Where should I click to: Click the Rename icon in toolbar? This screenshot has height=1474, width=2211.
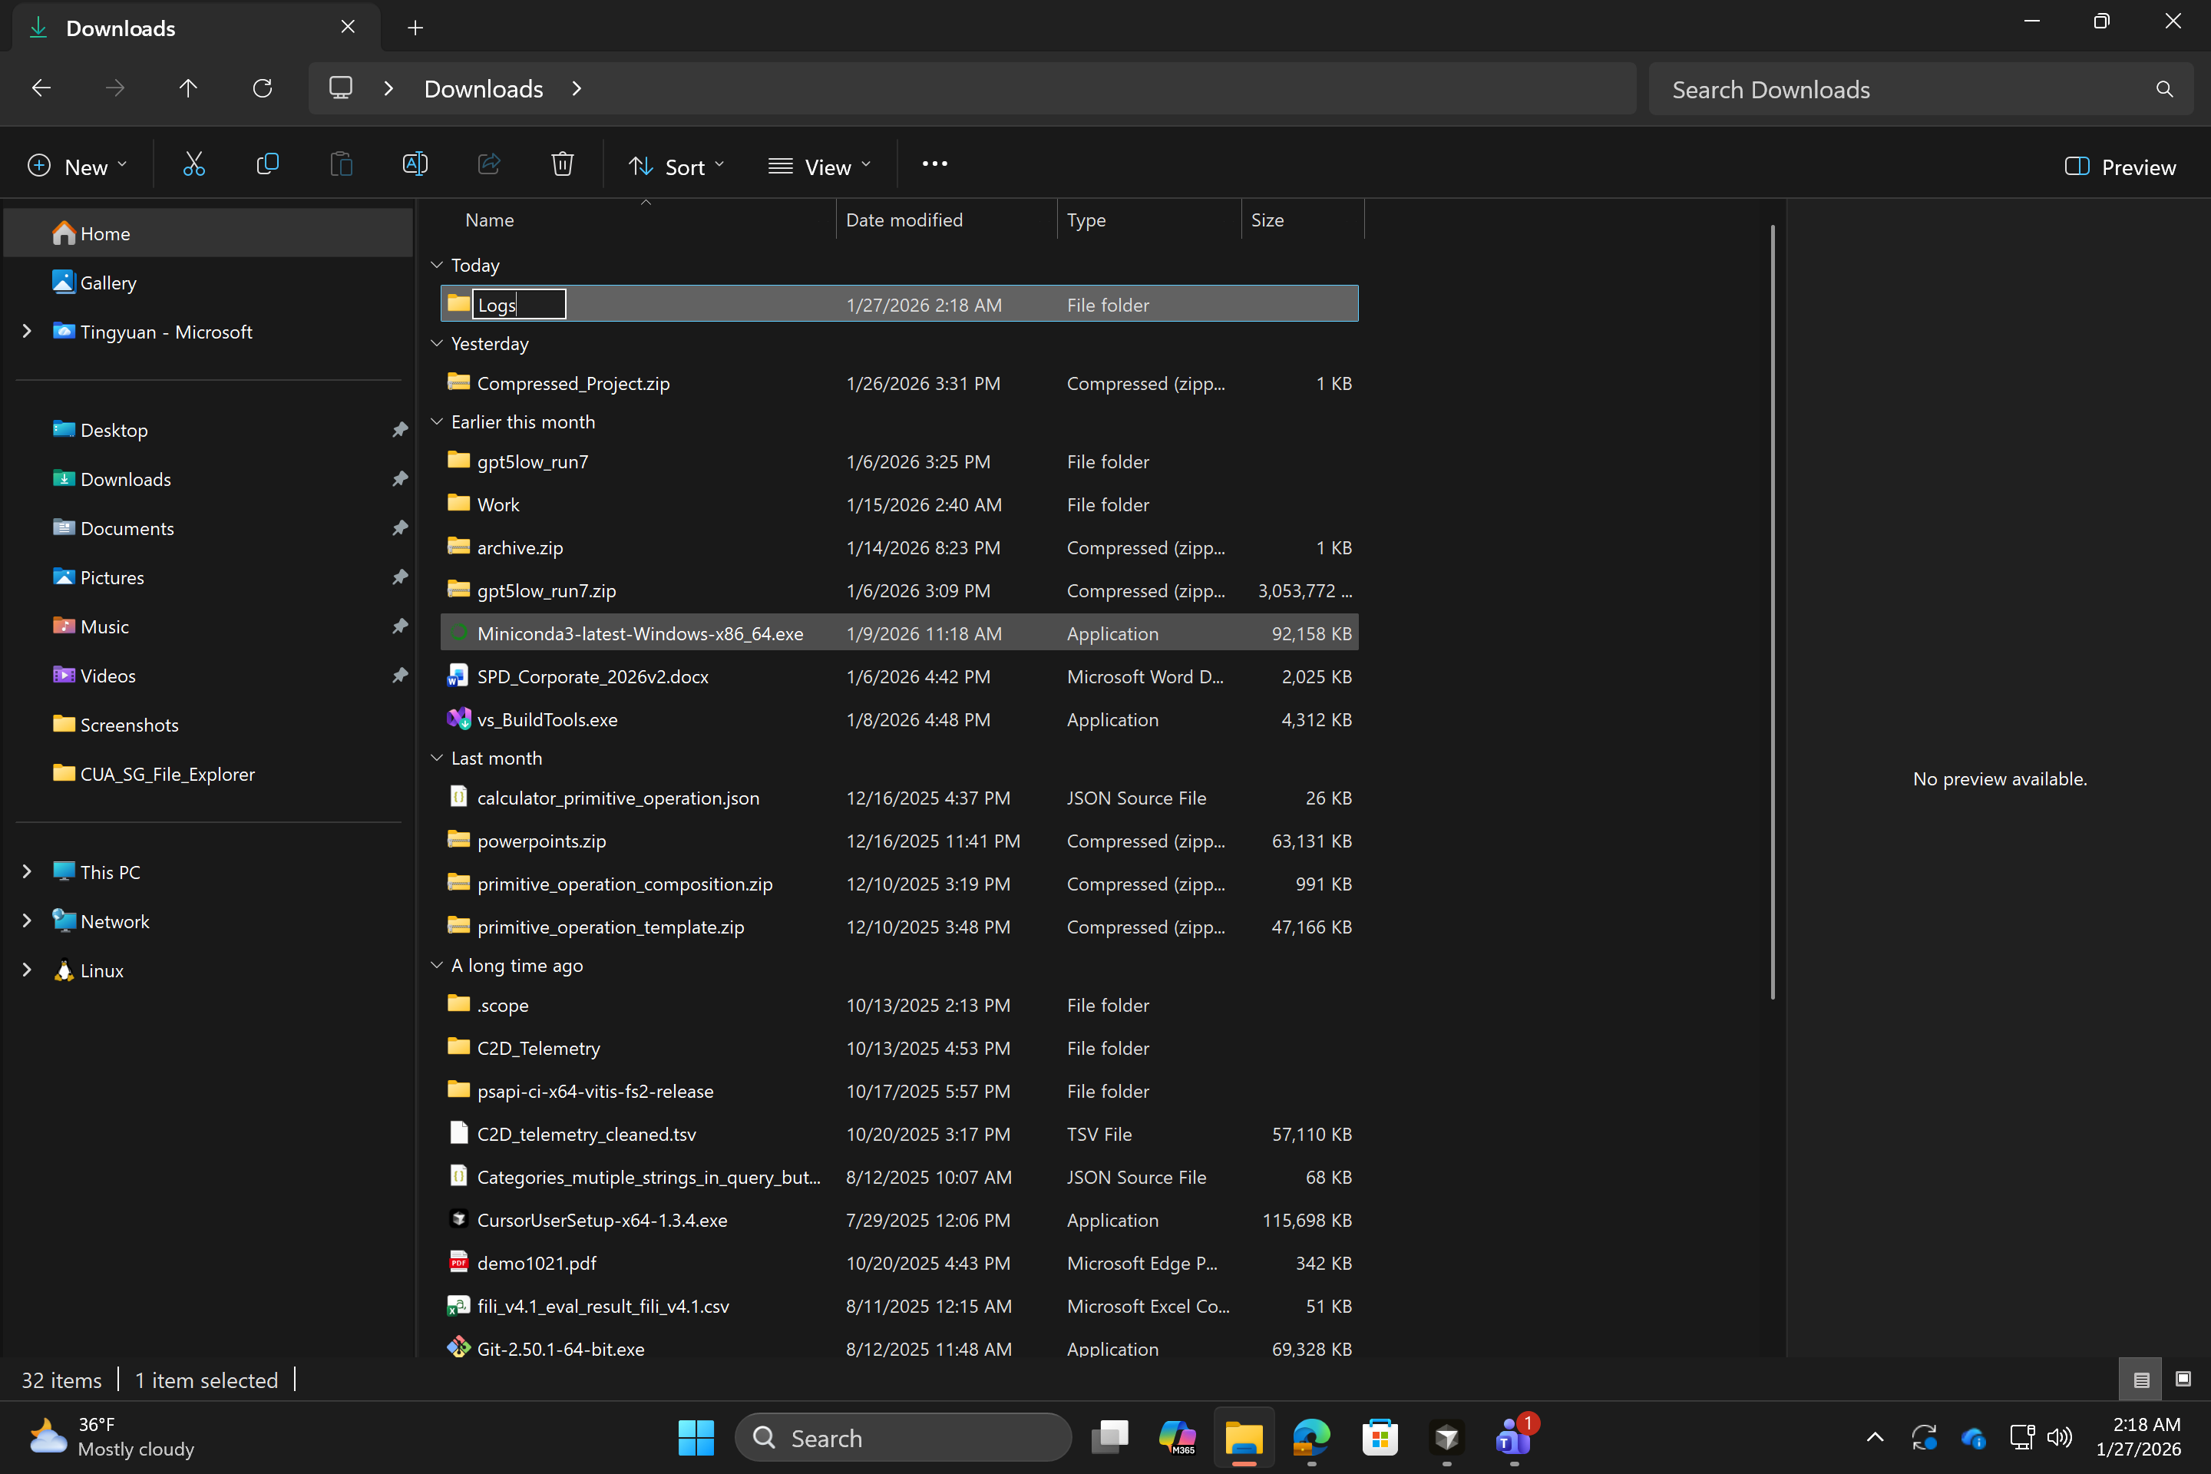tap(415, 166)
